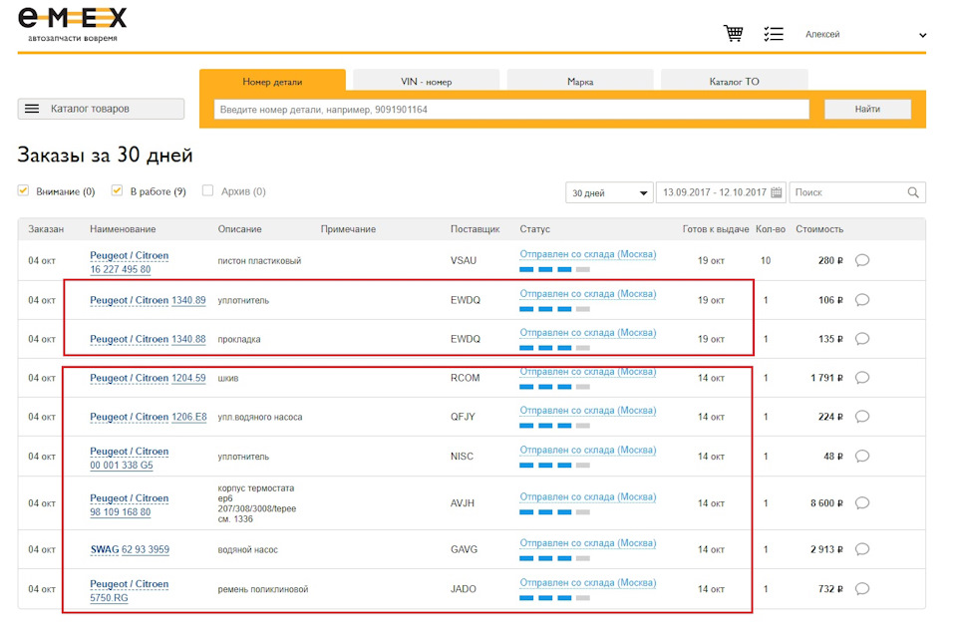This screenshot has width=957, height=635.
Task: Open the orders checklist icon
Action: [774, 34]
